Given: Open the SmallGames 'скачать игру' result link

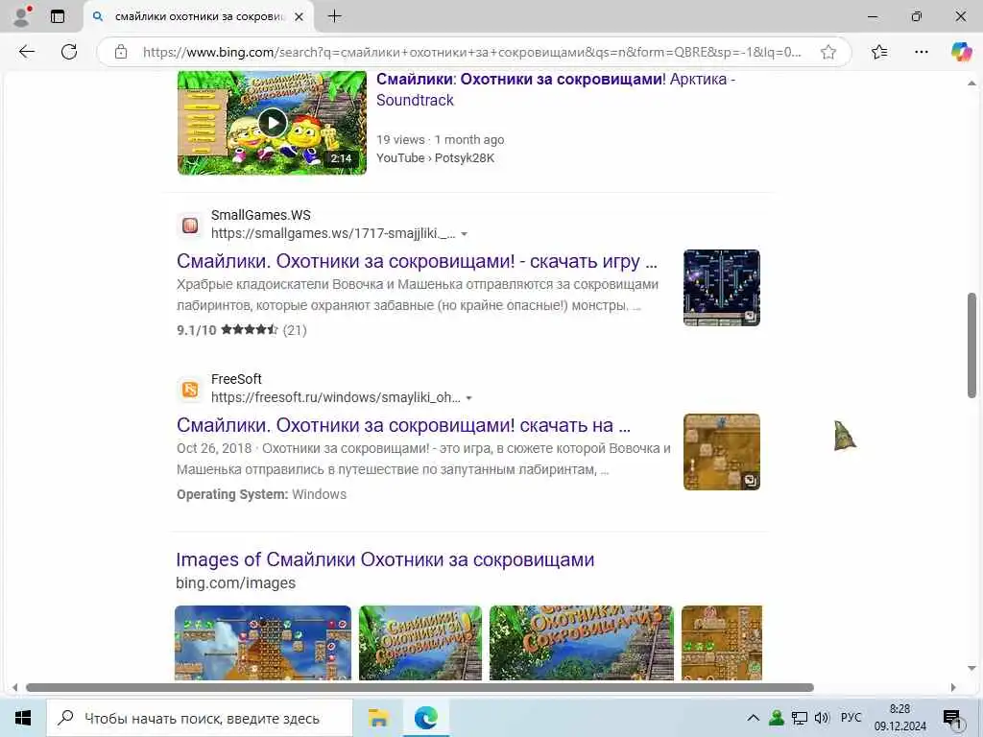Looking at the screenshot, I should click(417, 261).
